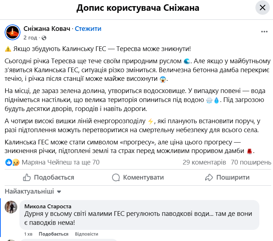
Task: Show the 29 коментарів list
Action: click(204, 162)
